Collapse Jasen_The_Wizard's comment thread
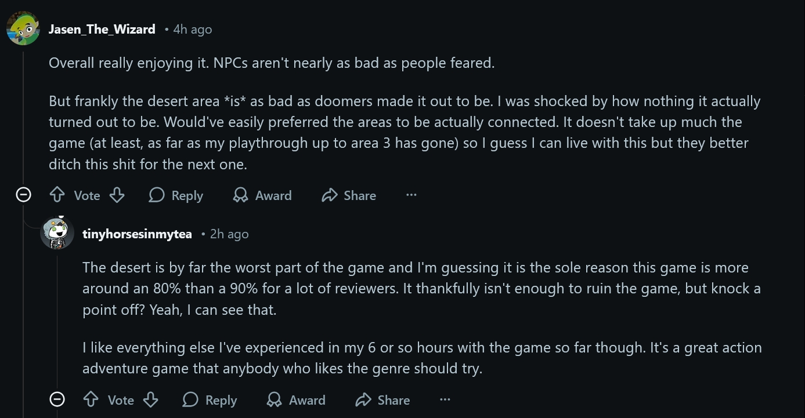 click(23, 195)
